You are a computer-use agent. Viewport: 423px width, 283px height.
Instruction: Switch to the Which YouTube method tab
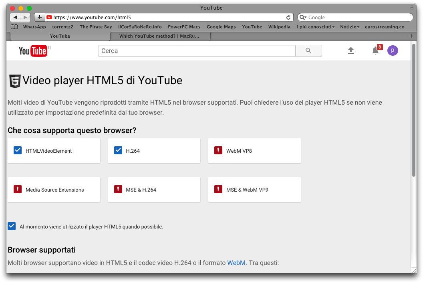click(x=159, y=36)
